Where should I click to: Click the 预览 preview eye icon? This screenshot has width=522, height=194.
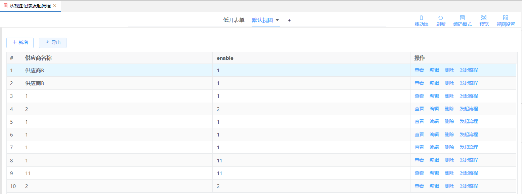pos(484,18)
